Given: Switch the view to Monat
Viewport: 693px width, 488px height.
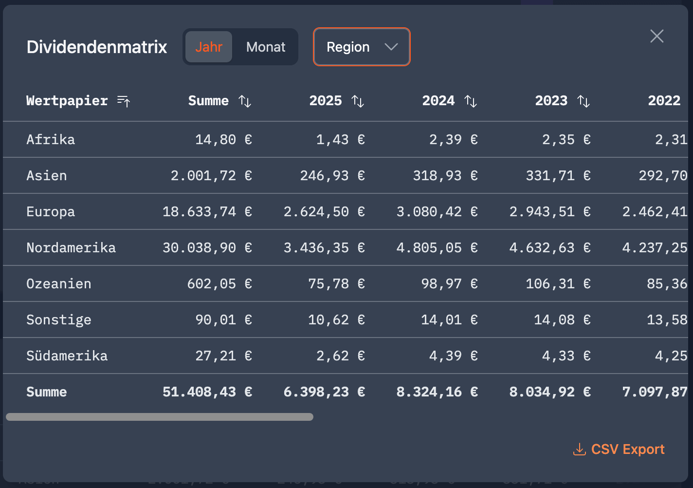Looking at the screenshot, I should coord(266,47).
